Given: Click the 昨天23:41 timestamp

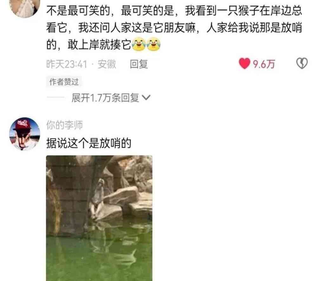Looking at the screenshot, I should click(67, 64).
